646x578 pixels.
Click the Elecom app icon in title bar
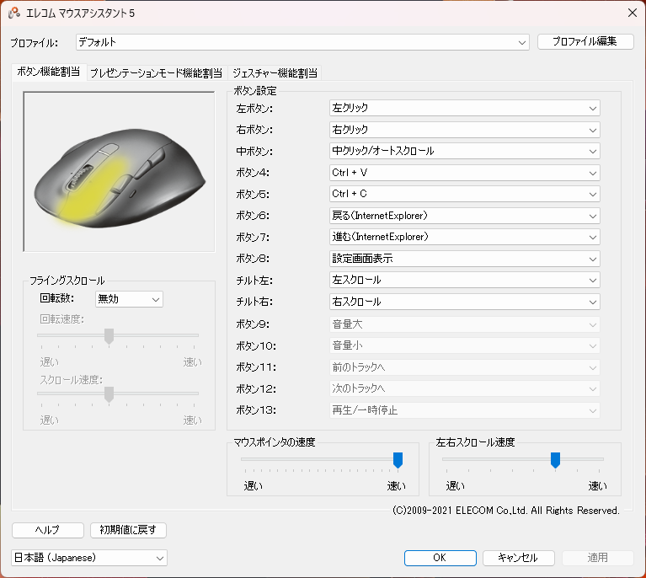(14, 13)
